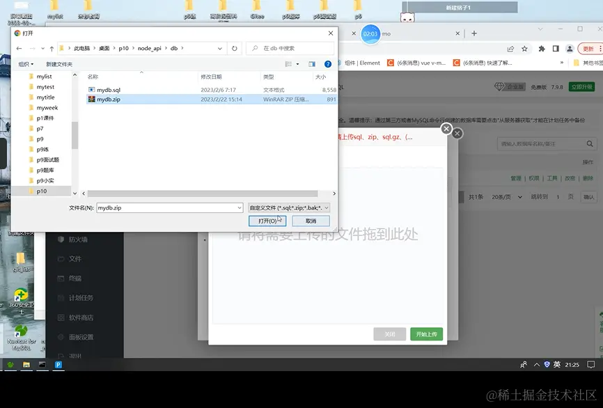This screenshot has height=408, width=603.
Task: Open Chrome extensions puzzle icon
Action: (x=542, y=49)
